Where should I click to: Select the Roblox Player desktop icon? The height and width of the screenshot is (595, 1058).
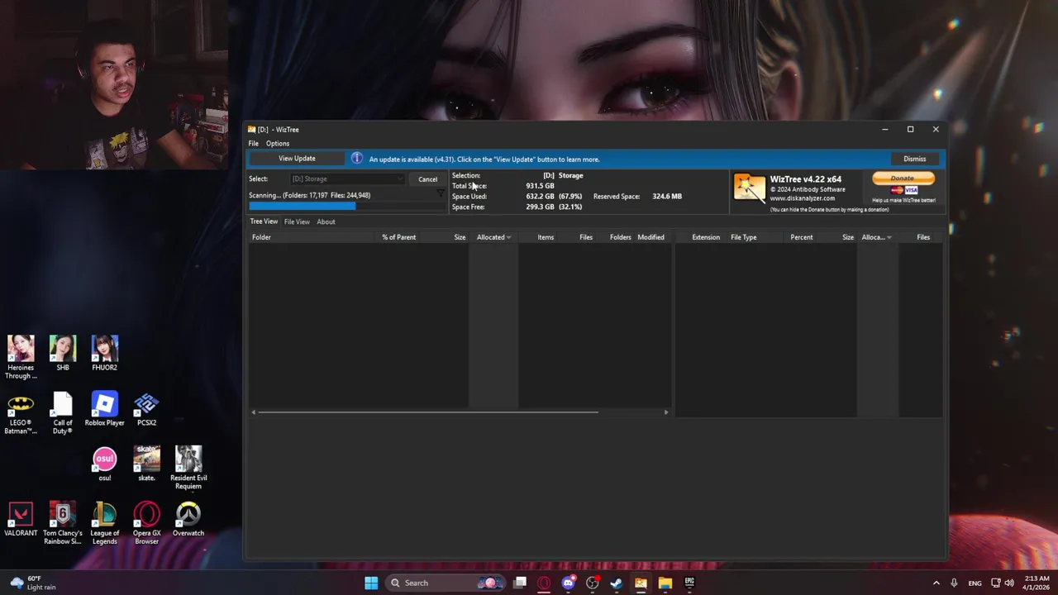coord(104,409)
